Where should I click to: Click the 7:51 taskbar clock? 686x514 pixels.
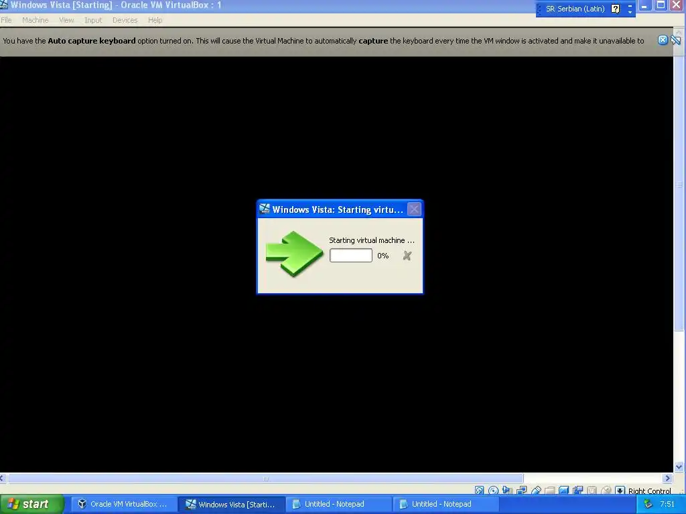[667, 504]
